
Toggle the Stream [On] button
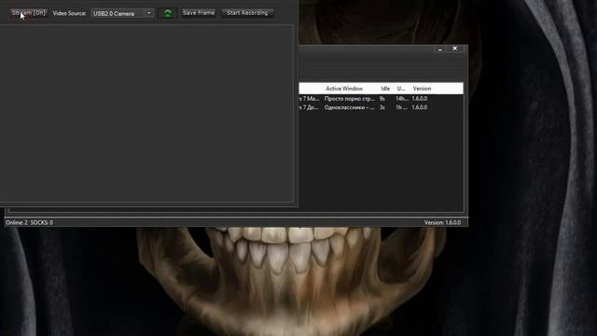29,13
